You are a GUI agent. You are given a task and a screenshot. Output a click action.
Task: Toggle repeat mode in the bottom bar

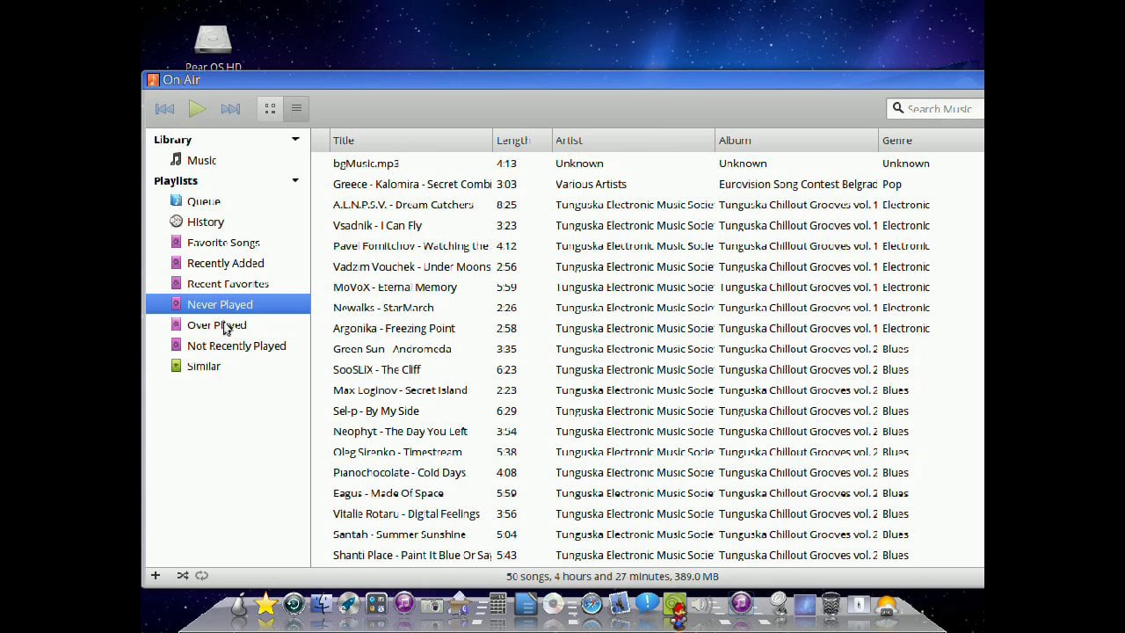[x=202, y=576]
